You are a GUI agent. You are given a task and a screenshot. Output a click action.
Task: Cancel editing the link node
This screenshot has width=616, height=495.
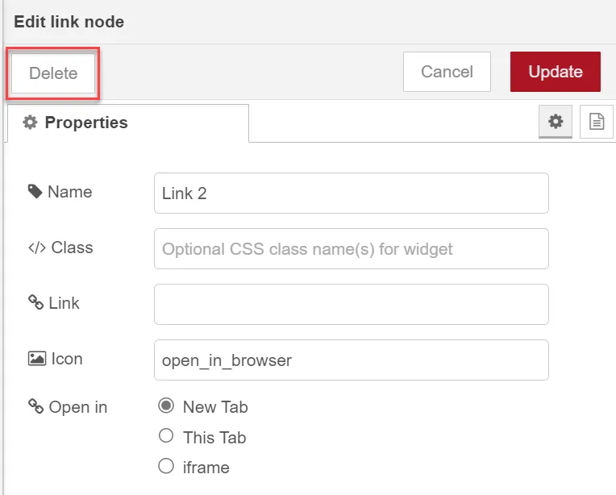coord(447,72)
